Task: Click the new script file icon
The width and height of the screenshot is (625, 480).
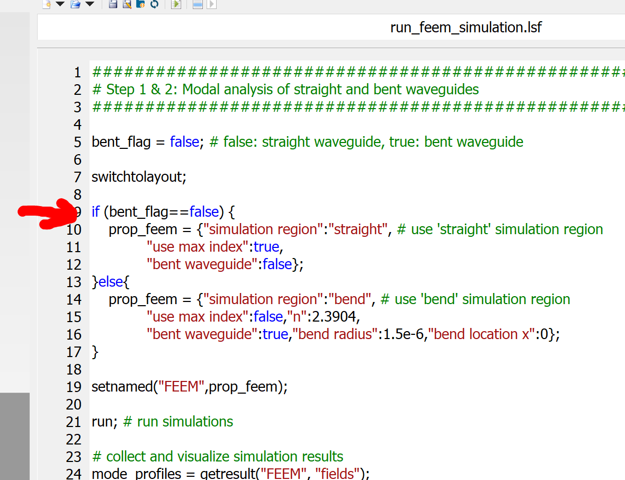Action: tap(47, 4)
